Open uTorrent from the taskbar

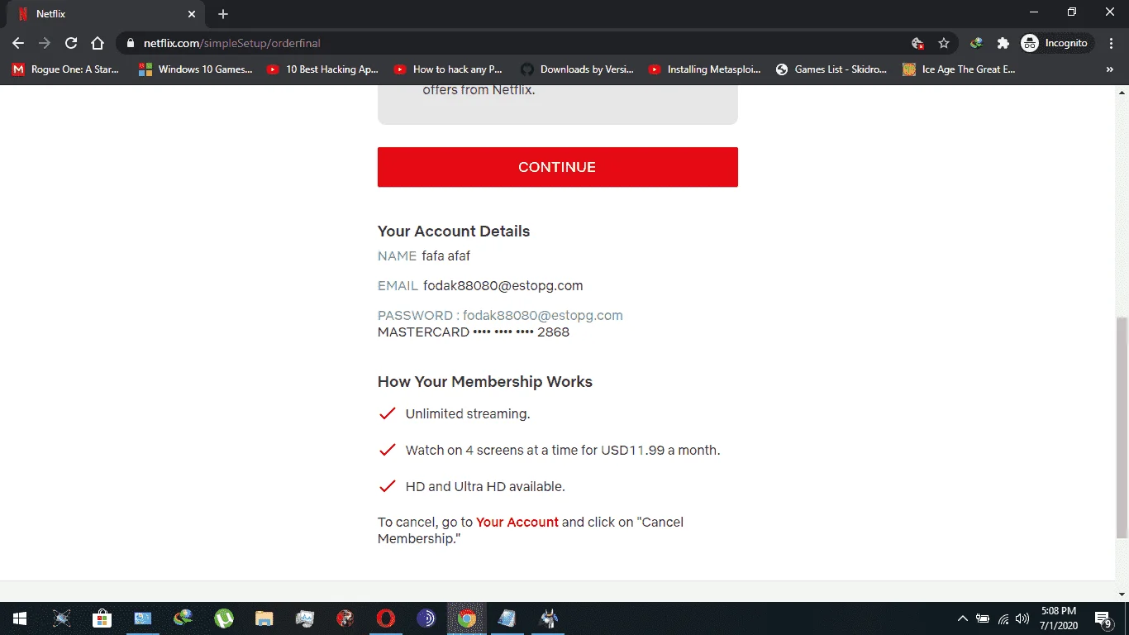pos(223,618)
